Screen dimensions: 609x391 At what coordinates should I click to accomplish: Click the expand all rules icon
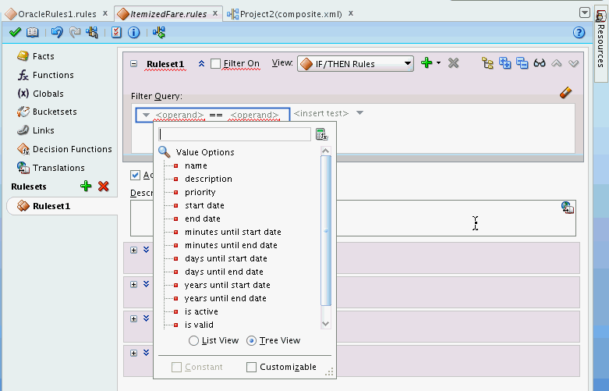505,63
